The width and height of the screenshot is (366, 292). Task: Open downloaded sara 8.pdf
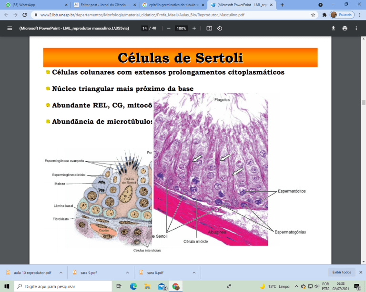point(156,273)
